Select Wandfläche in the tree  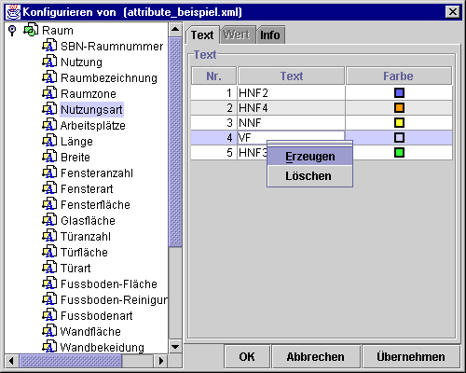(x=90, y=331)
